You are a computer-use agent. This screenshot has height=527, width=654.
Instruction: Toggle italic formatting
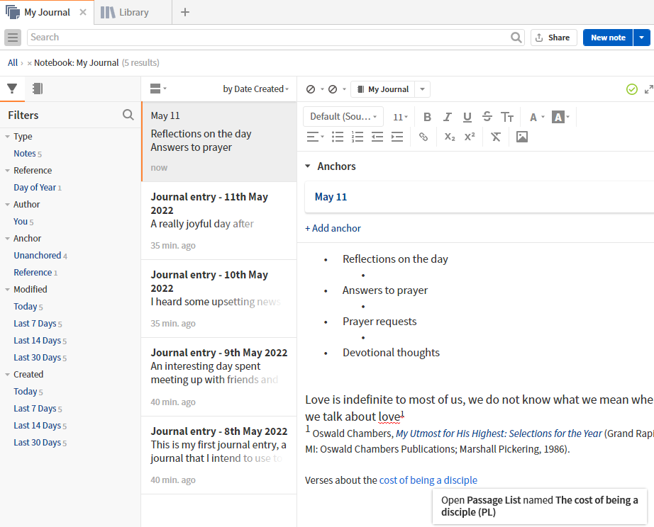(447, 117)
